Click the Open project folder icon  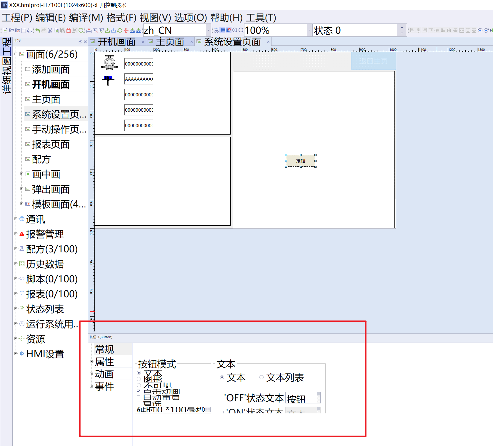point(11,30)
